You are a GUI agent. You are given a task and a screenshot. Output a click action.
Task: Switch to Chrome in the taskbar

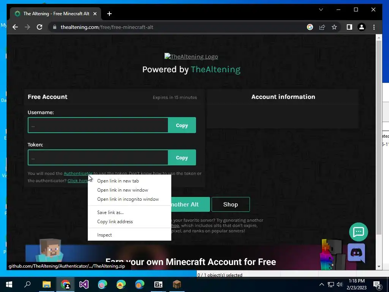click(65, 284)
